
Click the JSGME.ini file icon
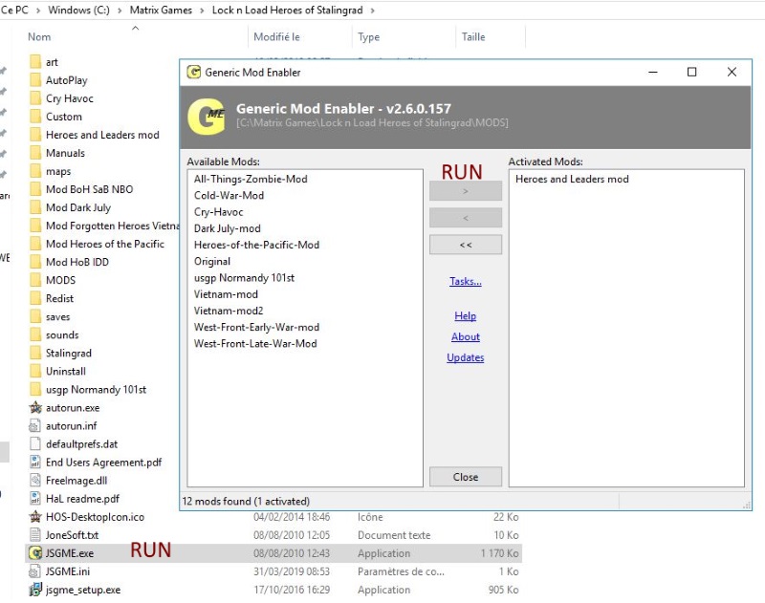click(35, 571)
